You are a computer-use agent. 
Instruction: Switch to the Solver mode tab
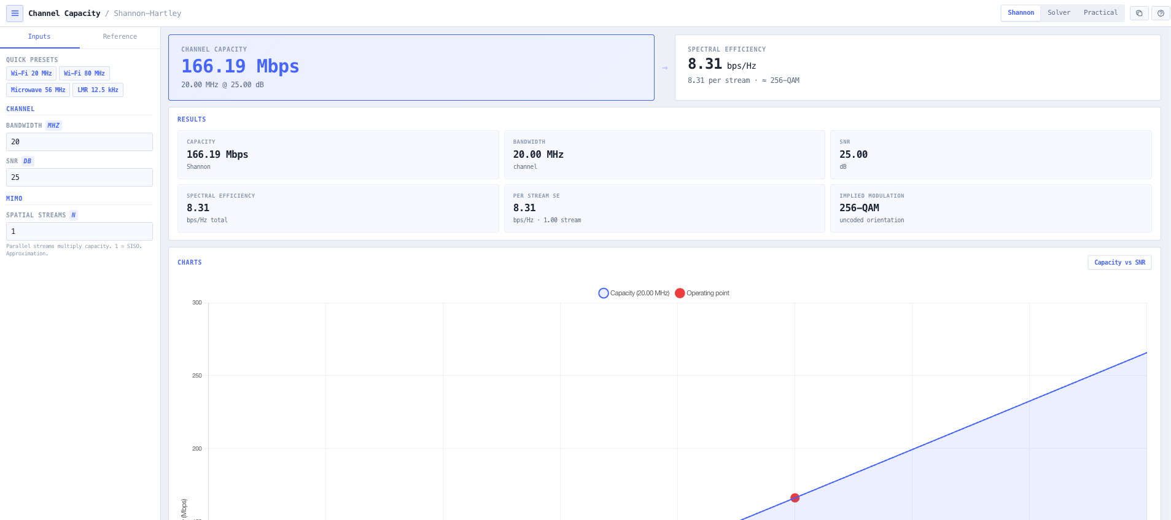1059,13
